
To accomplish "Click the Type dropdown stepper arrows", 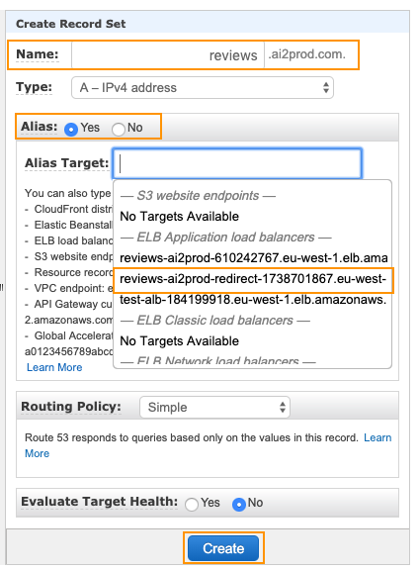I will pyautogui.click(x=326, y=88).
